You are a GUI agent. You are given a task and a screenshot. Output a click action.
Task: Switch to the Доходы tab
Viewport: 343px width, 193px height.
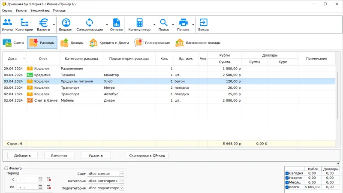[x=72, y=43]
